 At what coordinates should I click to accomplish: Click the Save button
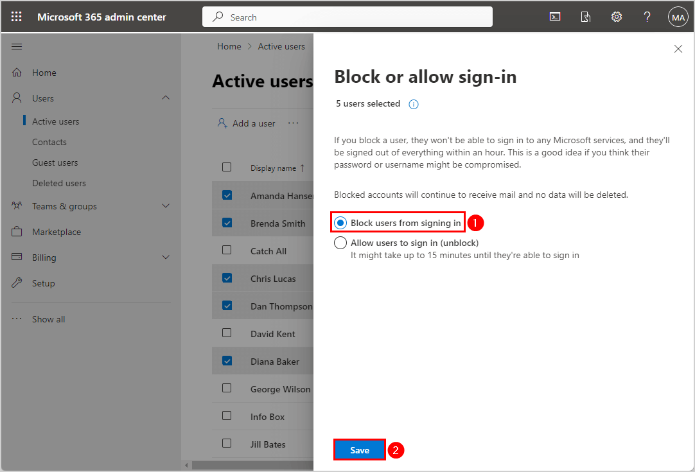[x=360, y=450]
